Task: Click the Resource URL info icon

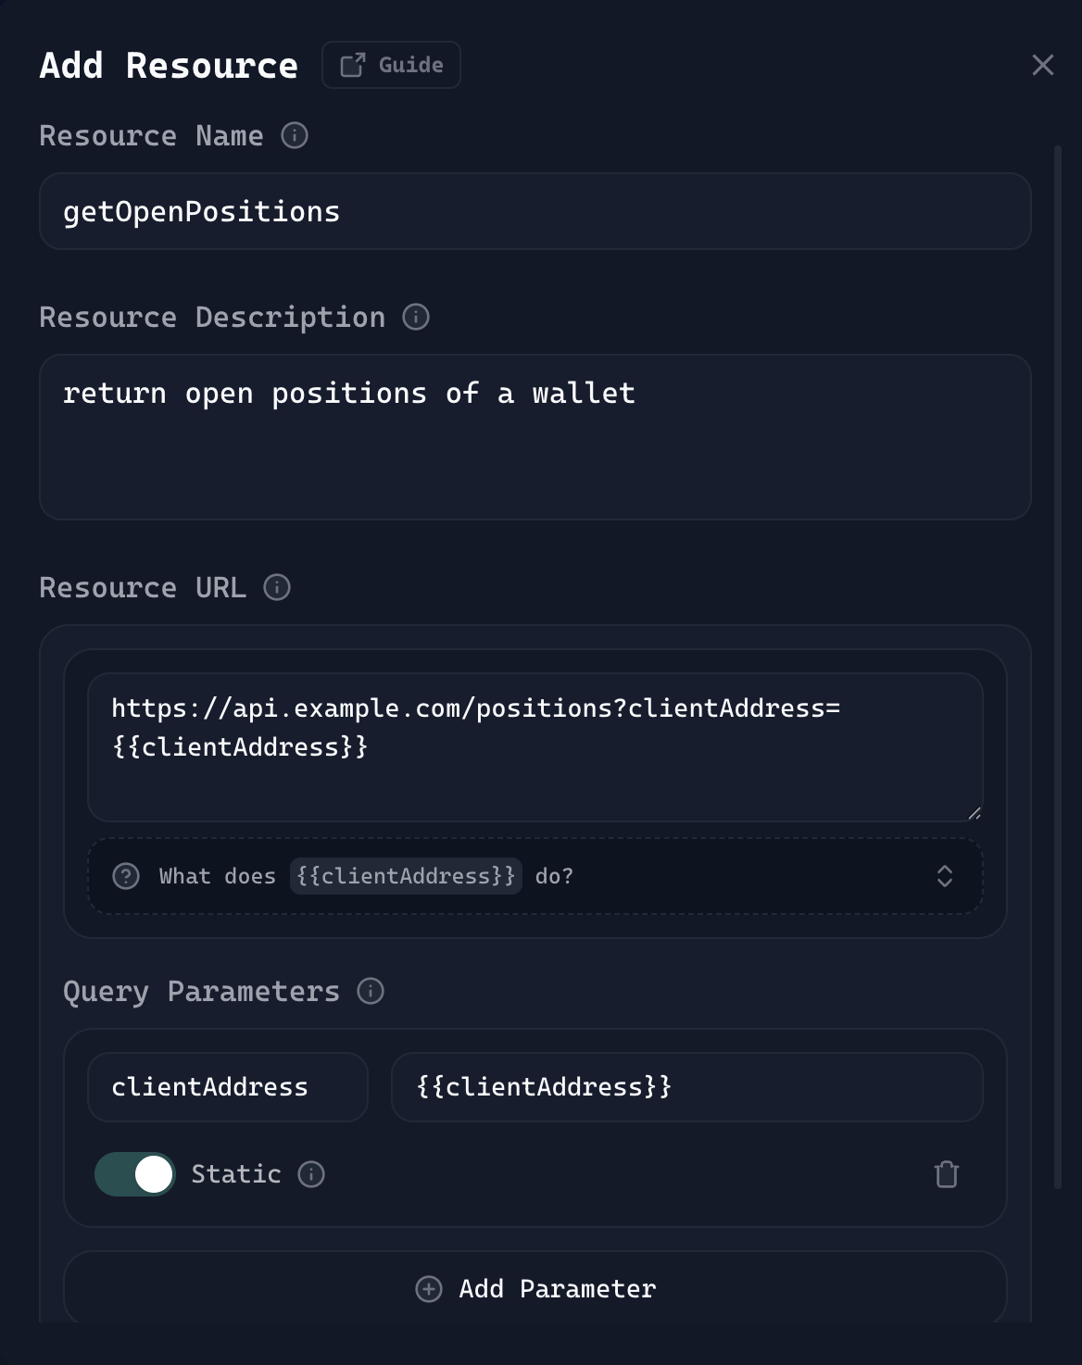Action: coord(277,588)
